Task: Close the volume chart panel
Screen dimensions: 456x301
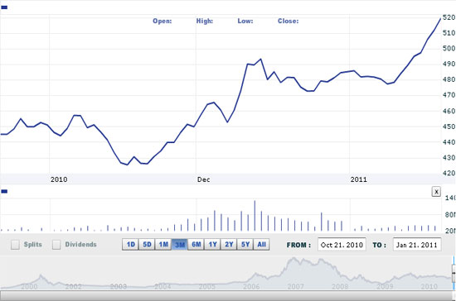Action: pos(436,192)
